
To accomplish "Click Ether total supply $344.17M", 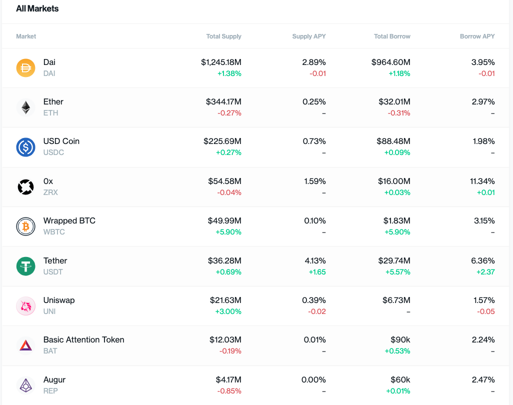I will pyautogui.click(x=223, y=101).
